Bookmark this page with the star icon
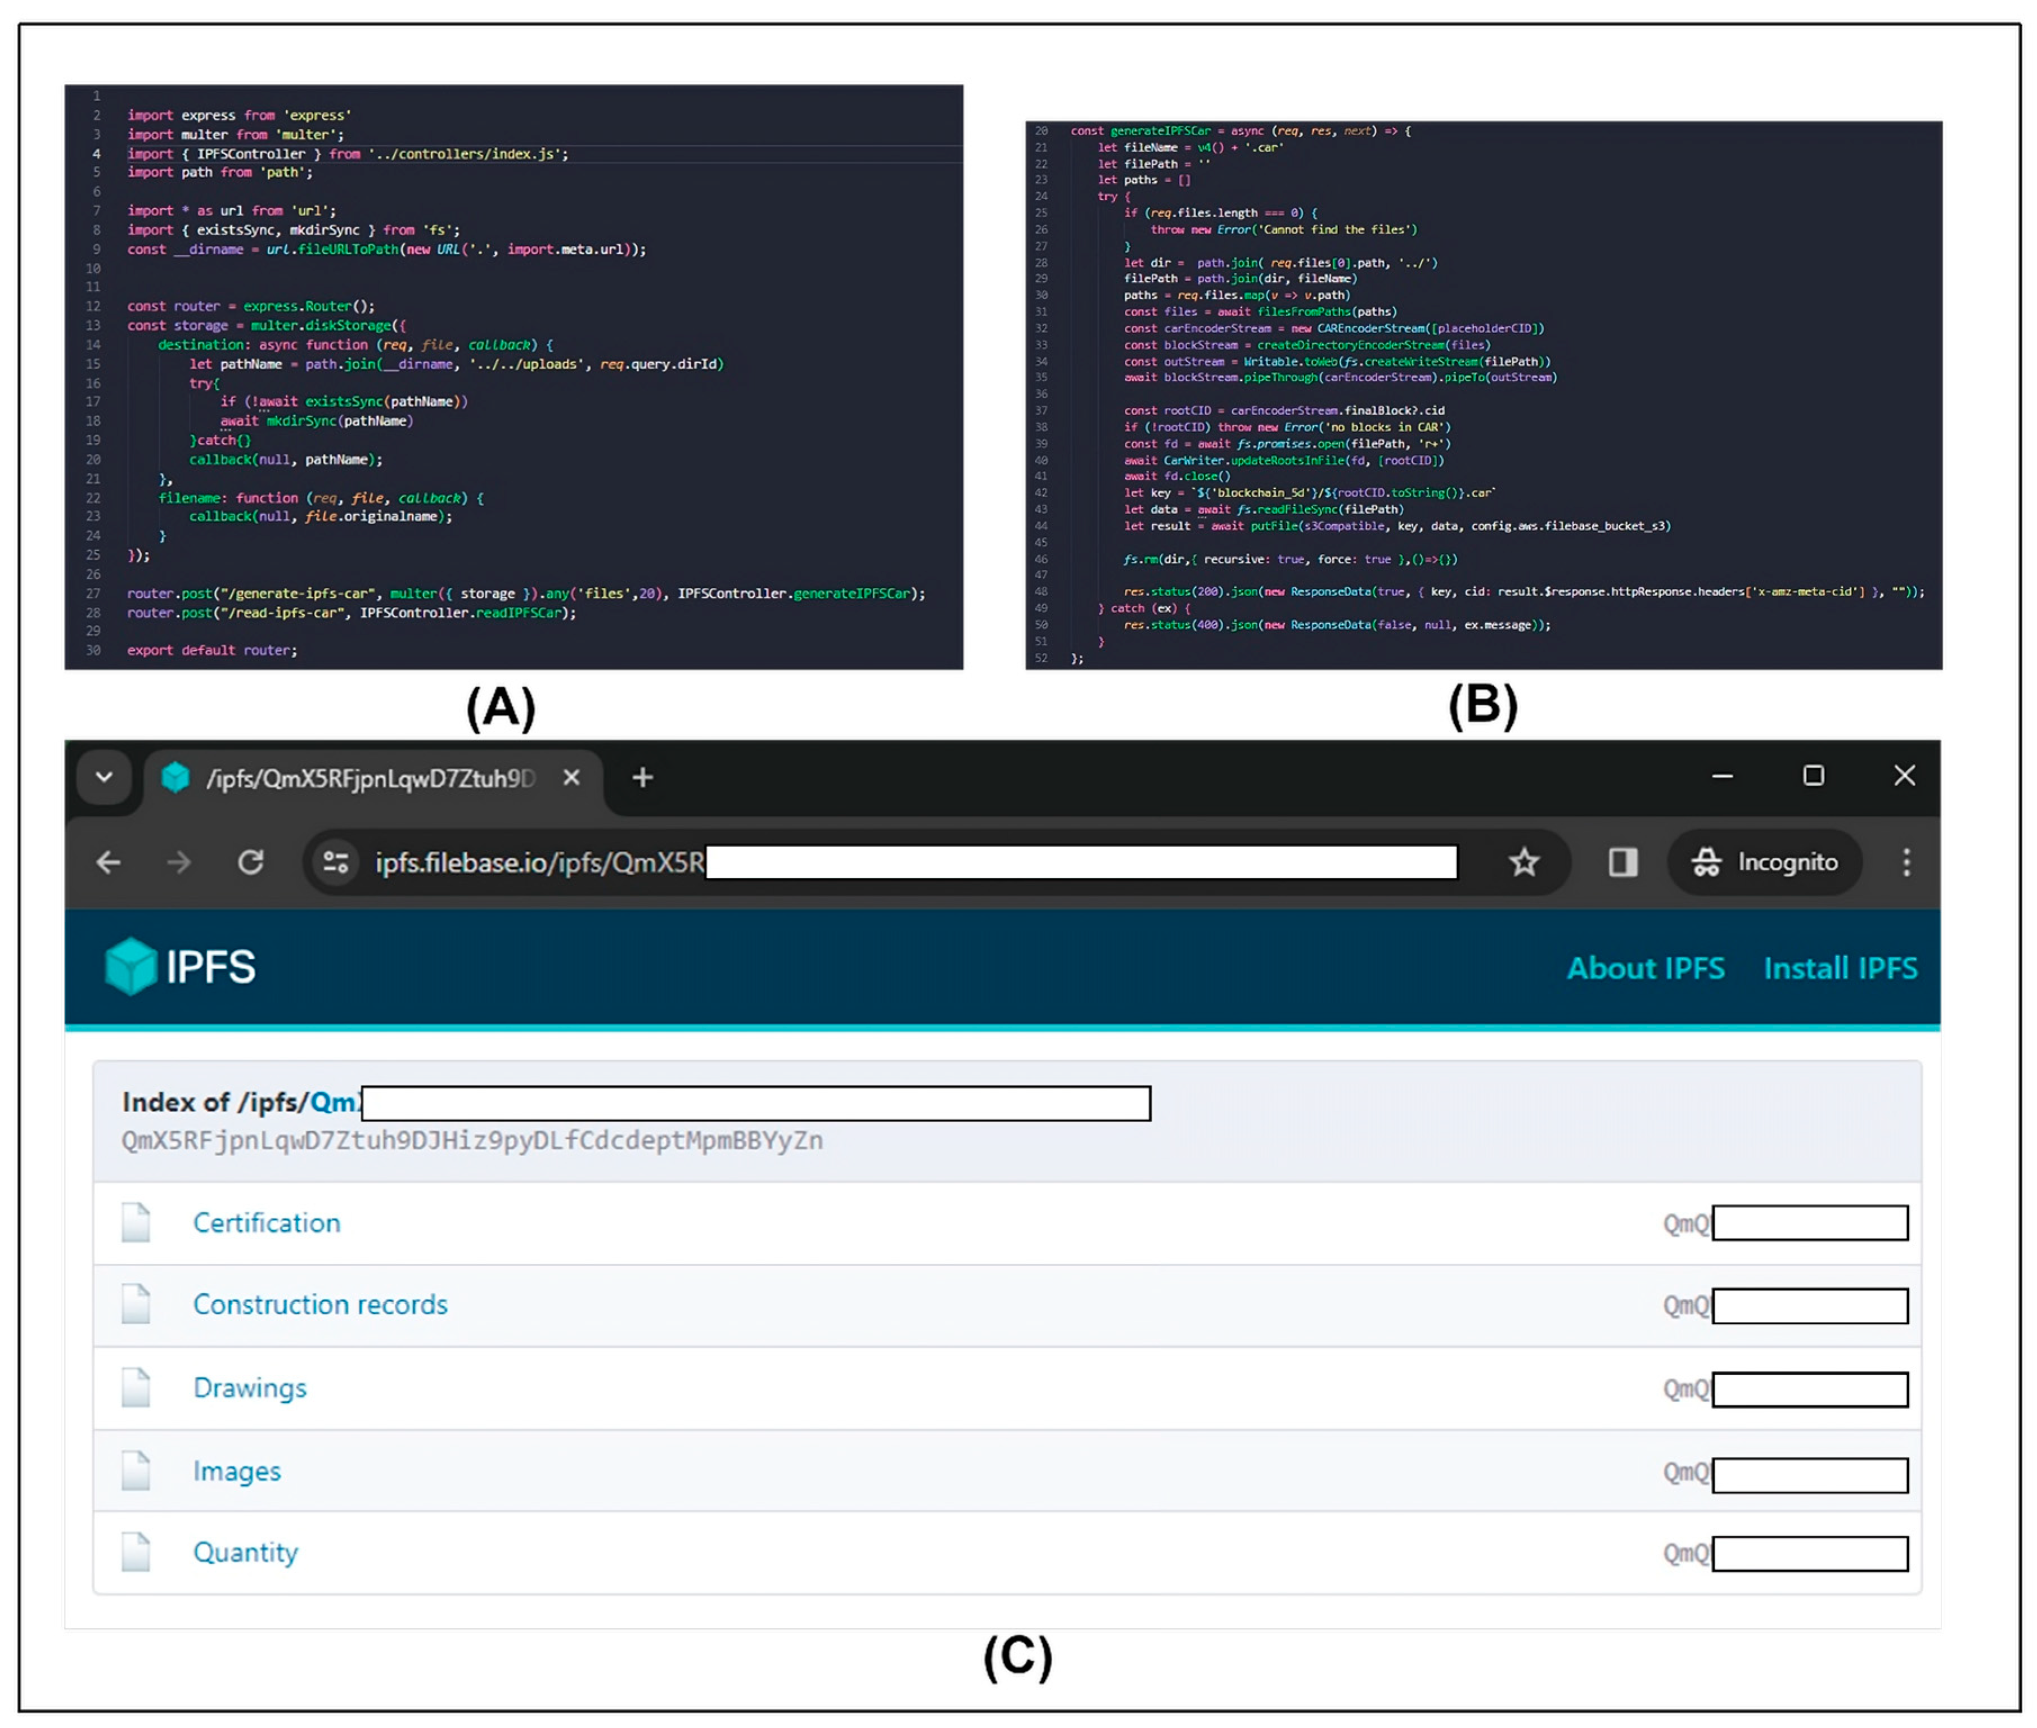 tap(1523, 862)
